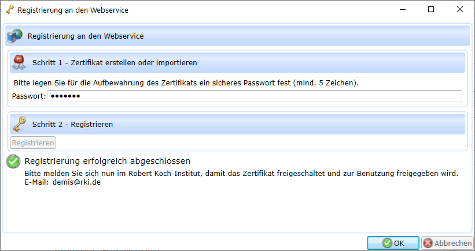475x251 pixels.
Task: Click the golden key Schritt 2 icon
Action: [19, 123]
